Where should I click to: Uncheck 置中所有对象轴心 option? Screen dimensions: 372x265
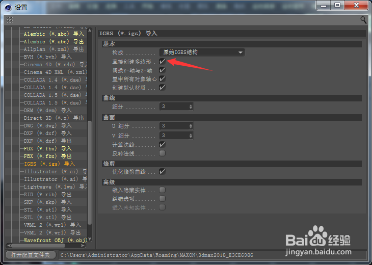pyautogui.click(x=162, y=79)
